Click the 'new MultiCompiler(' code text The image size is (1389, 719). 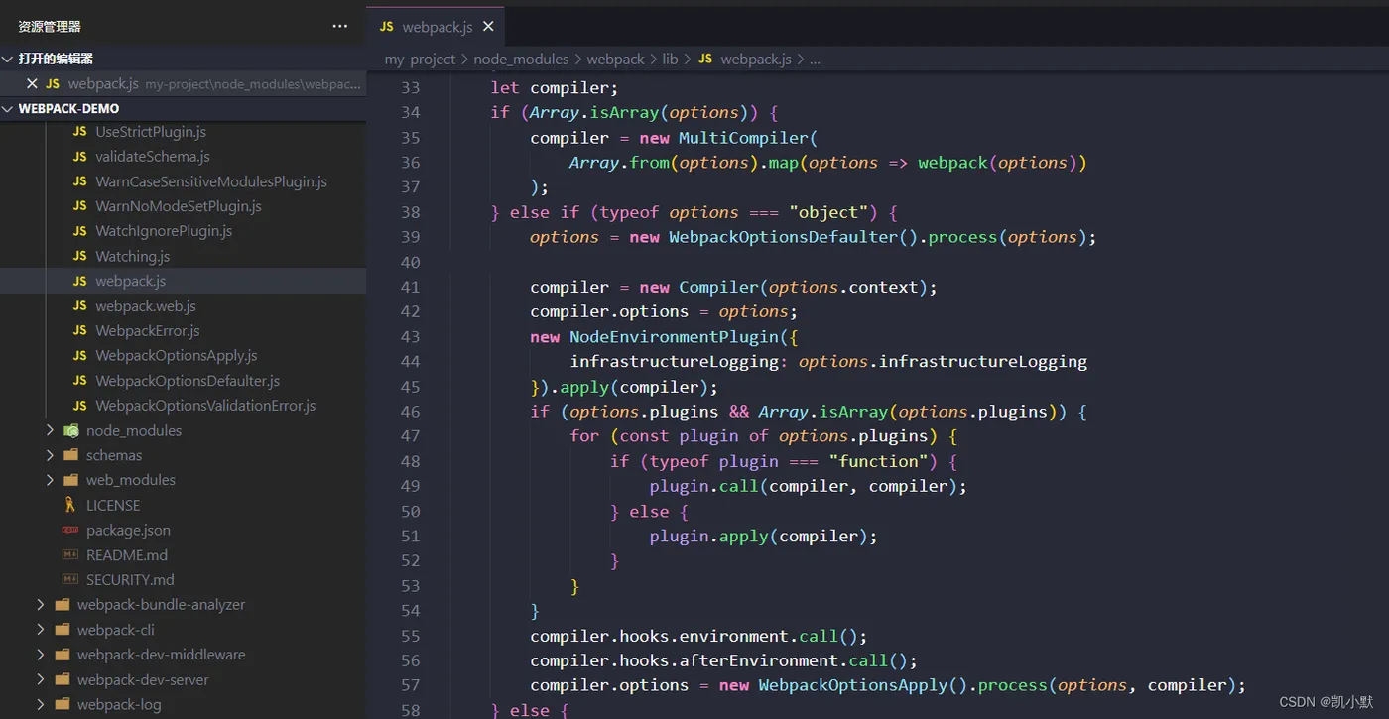pyautogui.click(x=728, y=138)
